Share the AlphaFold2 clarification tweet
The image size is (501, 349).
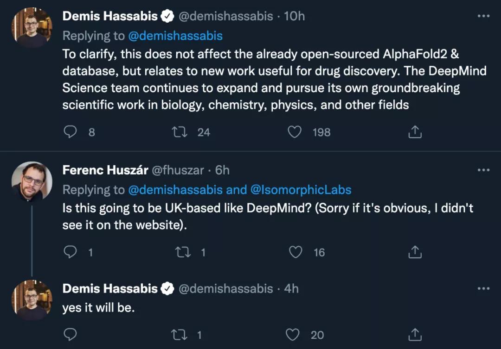point(414,132)
